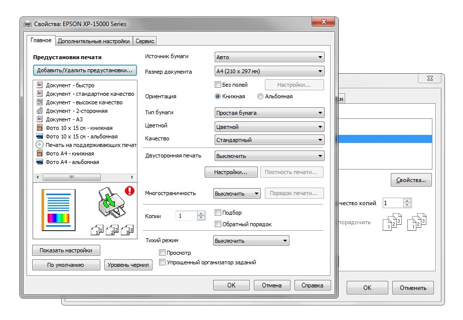This screenshot has height=320, width=463.
Task: Click left arrow of presets list scrollbar
Action: coord(38,177)
